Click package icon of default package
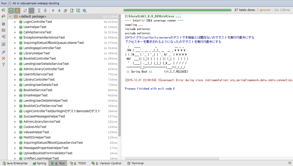Image resolution: width=293 pixels, height=166 pixels. pyautogui.click(x=16, y=17)
